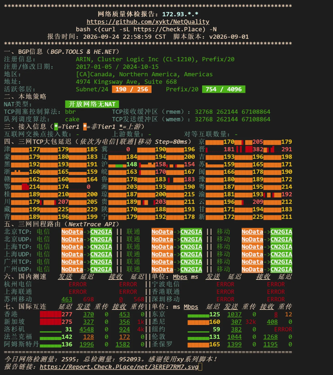Screen dimensions: 333x375
Task: Click 晋 row latency value 291
Action: click(287, 149)
